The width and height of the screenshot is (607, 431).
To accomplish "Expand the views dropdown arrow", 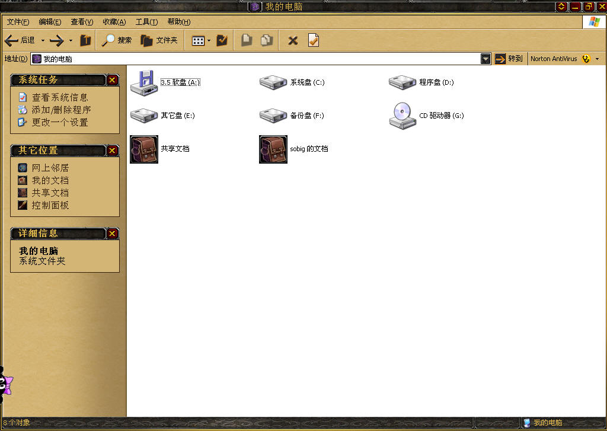I will [x=209, y=41].
